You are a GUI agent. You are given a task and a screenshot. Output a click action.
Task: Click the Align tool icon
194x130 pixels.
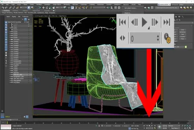tap(111, 8)
